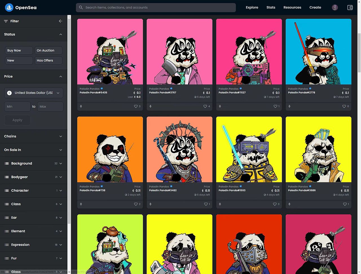Screen dimensions: 361x274
Task: Click the search magnifier icon
Action: (81, 8)
